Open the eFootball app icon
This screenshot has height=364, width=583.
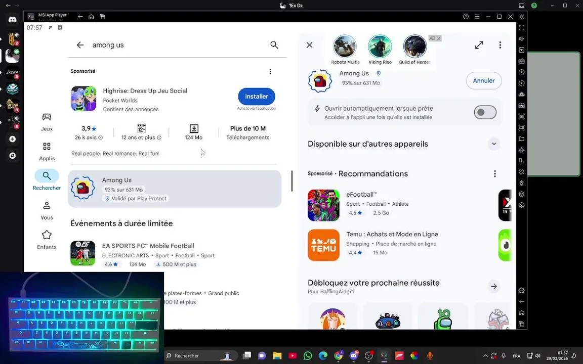click(323, 205)
